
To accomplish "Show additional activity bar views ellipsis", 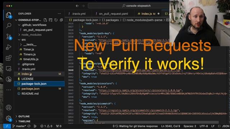I will tap(9, 90).
